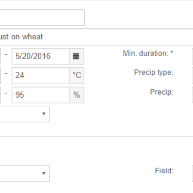The width and height of the screenshot is (193, 193).
Task: Click the dash separator before the date field
Action: point(6,54)
